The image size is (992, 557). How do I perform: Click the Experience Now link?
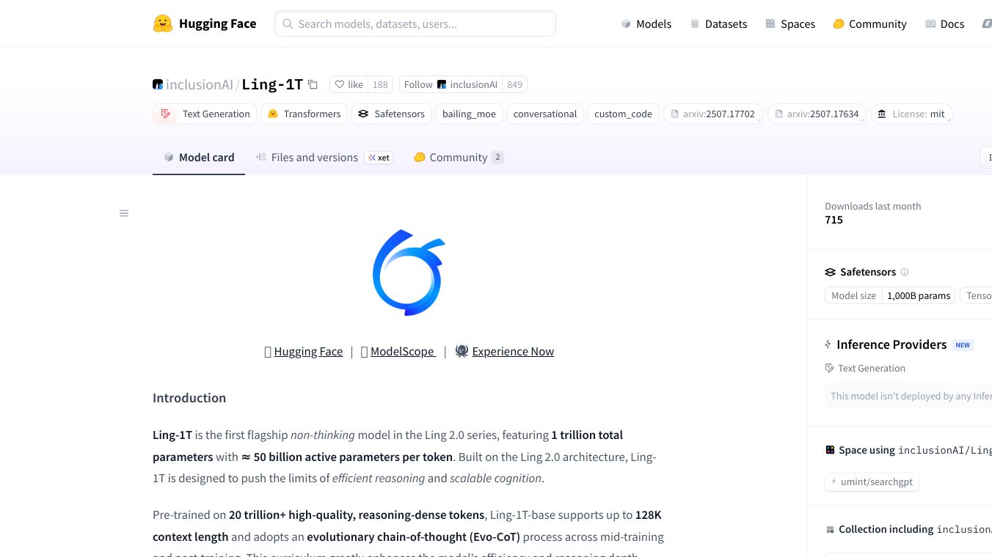coord(512,351)
